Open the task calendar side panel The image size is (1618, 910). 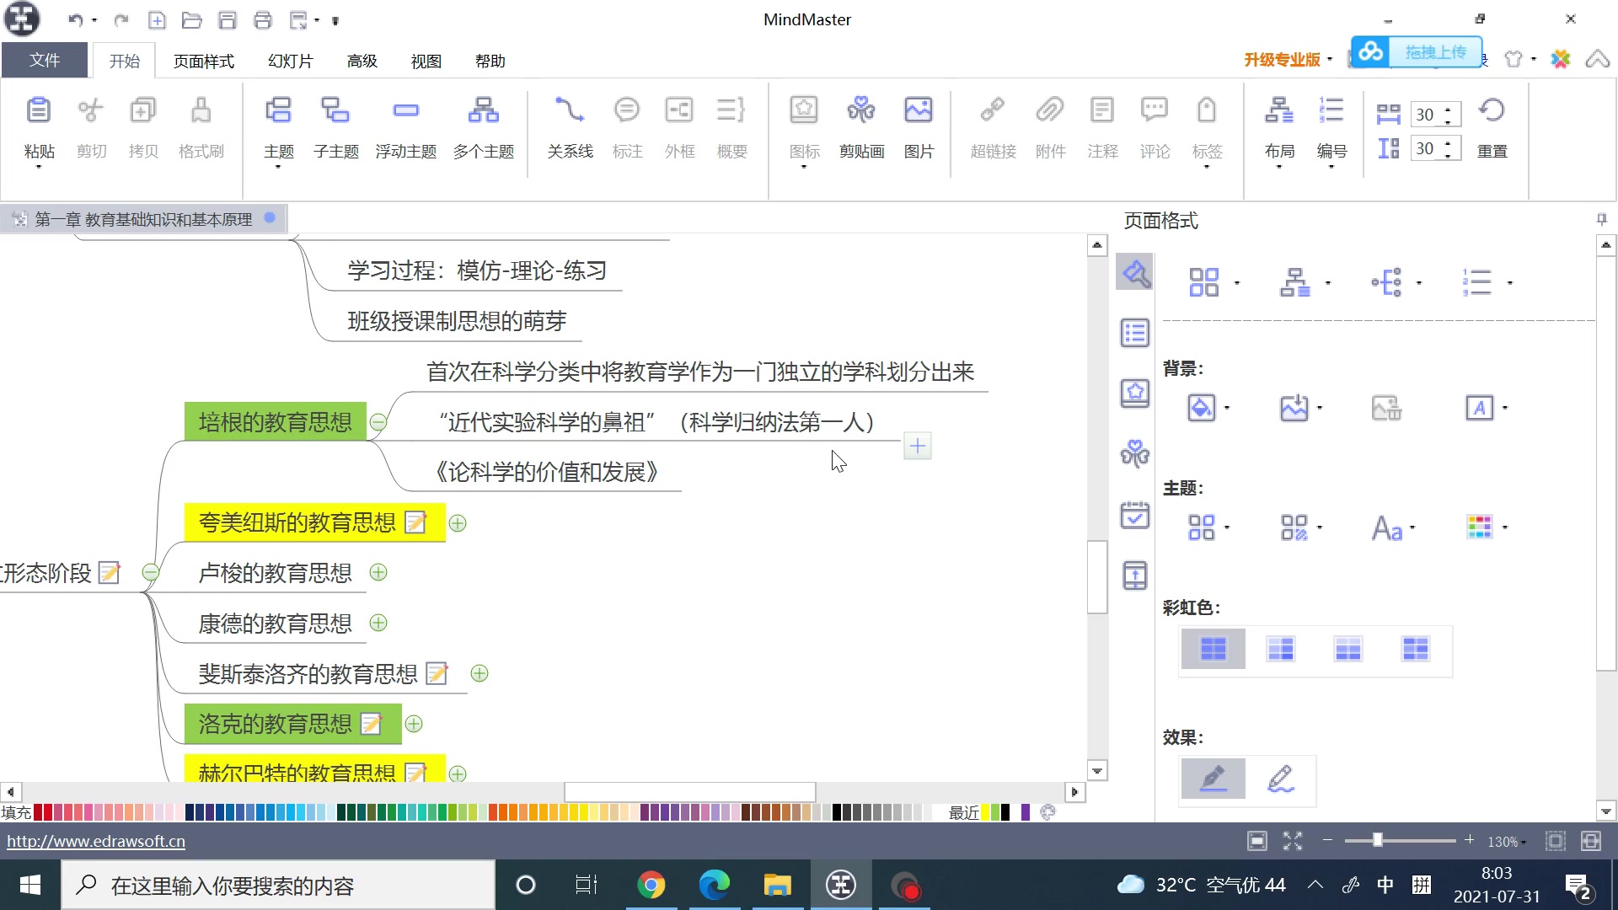pos(1135,515)
